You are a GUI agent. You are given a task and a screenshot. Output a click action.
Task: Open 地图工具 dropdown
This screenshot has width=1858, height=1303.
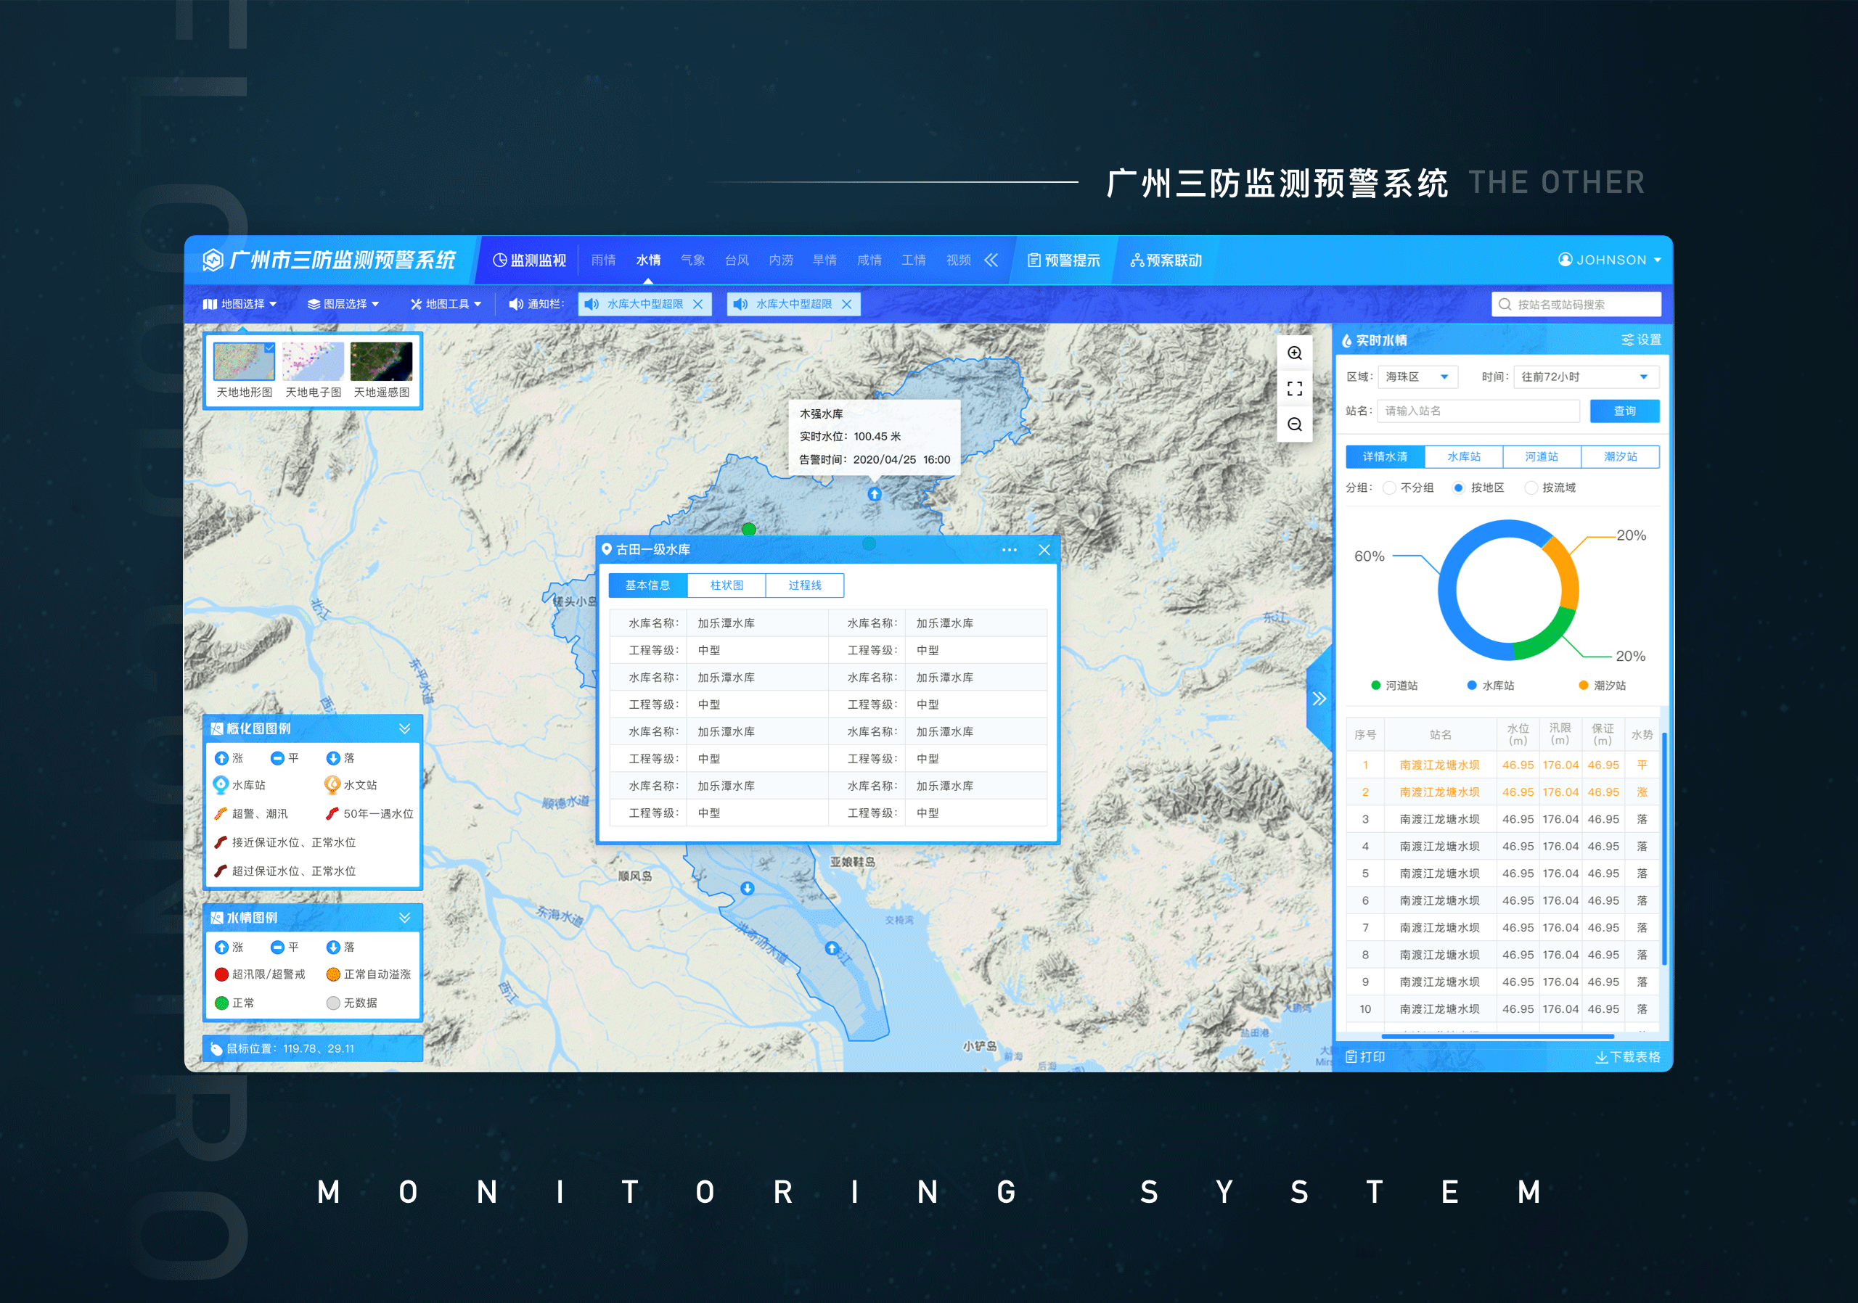pyautogui.click(x=446, y=304)
